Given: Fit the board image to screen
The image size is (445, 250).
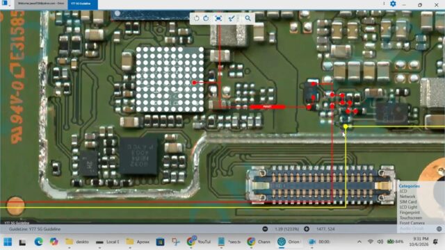Looking at the screenshot, I should (x=218, y=19).
